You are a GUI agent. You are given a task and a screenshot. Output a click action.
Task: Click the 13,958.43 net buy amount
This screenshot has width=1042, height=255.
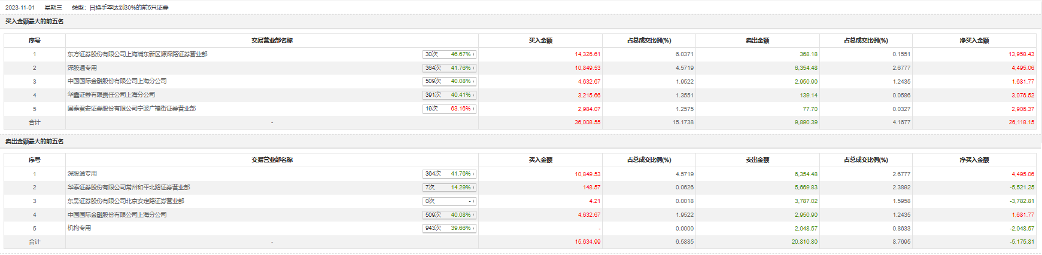1021,54
